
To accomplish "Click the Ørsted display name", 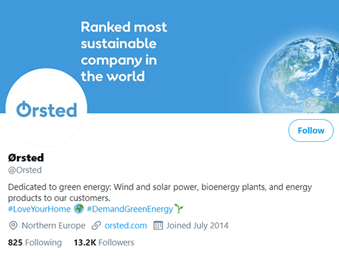I will 26,157.
